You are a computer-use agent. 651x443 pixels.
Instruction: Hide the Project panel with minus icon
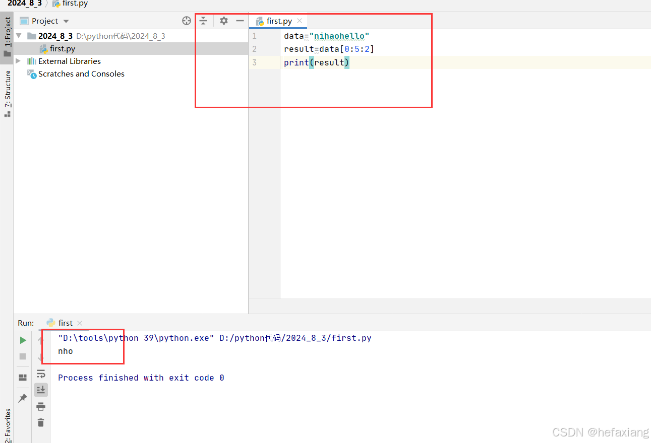coord(240,21)
